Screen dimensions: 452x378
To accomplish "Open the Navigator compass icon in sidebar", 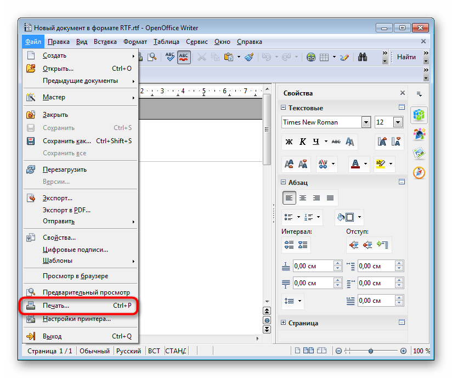I will coord(419,172).
